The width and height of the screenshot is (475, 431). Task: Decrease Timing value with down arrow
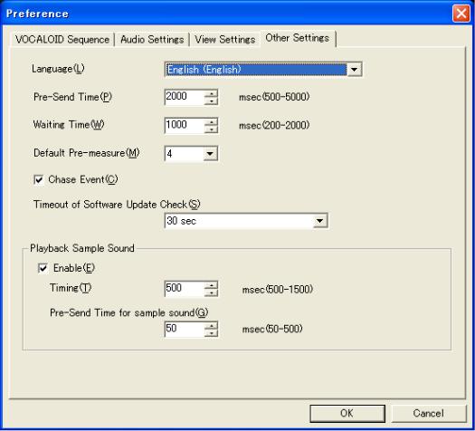tap(211, 292)
